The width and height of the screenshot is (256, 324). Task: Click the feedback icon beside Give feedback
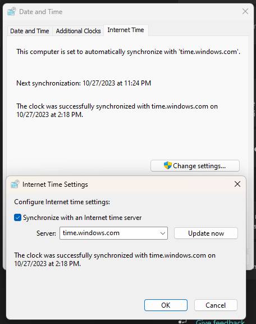click(182, 322)
